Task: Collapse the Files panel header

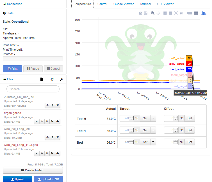Action: pyautogui.click(x=10, y=79)
